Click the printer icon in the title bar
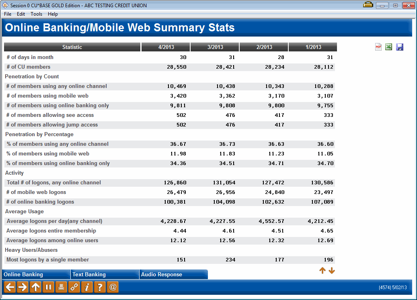Image resolution: width=417 pixels, height=300 pixels. click(x=368, y=5)
